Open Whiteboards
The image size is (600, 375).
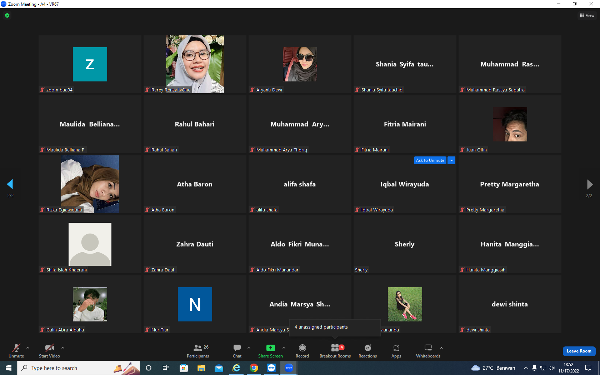(x=428, y=351)
